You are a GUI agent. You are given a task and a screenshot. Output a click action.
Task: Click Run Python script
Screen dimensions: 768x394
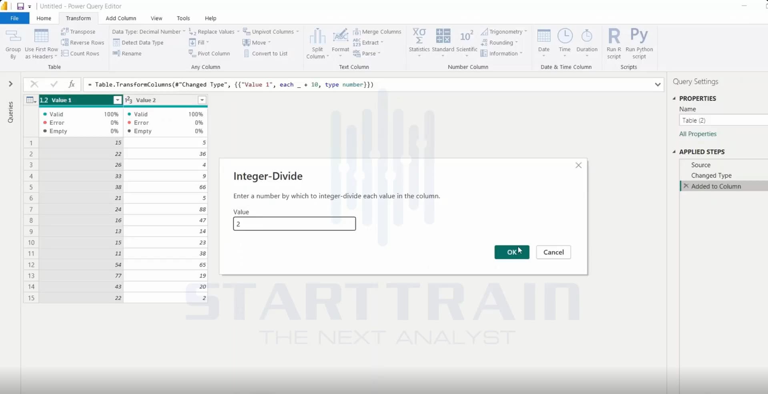pos(639,44)
